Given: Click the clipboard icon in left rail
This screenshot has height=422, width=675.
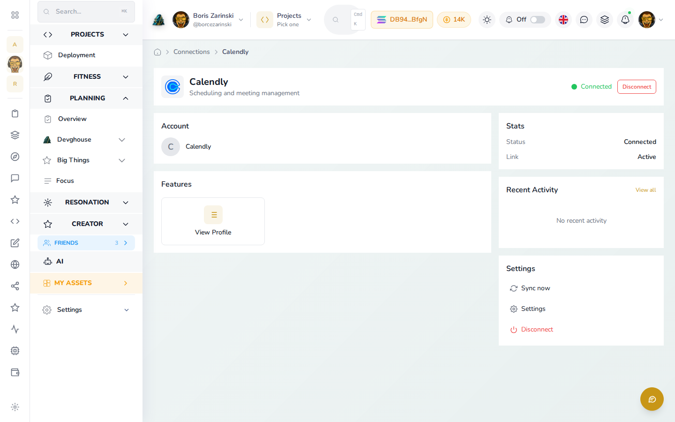Looking at the screenshot, I should [15, 113].
